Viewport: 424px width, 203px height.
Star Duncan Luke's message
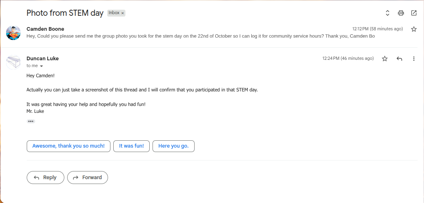pos(385,59)
